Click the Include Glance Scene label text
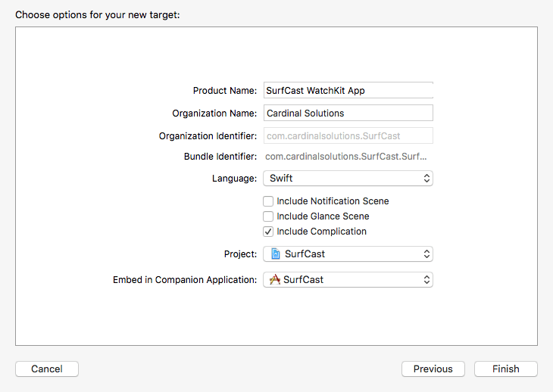553x392 pixels. (323, 216)
